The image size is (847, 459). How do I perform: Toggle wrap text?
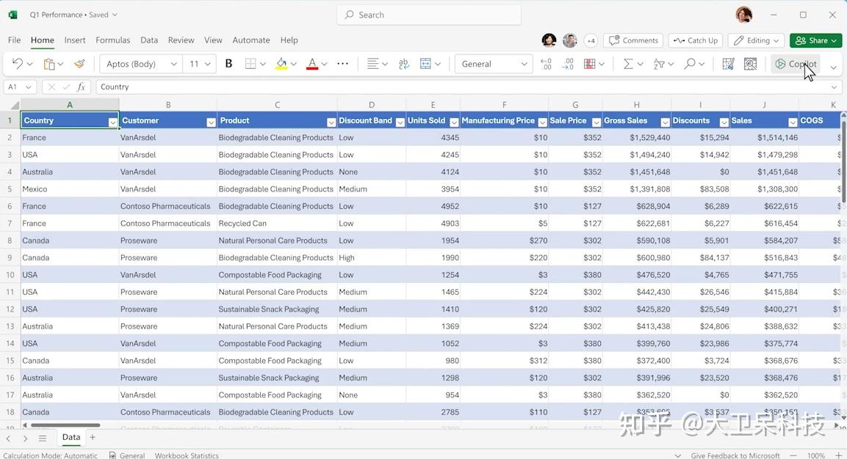click(x=403, y=64)
